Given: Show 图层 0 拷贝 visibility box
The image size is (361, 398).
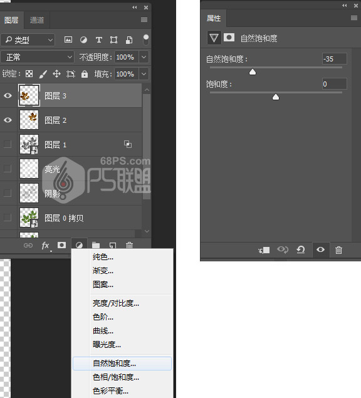Looking at the screenshot, I should 8,217.
